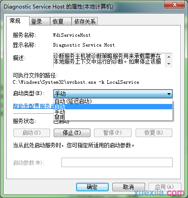Switch to the 登录 tab
The image size is (188, 198).
(x=39, y=22)
